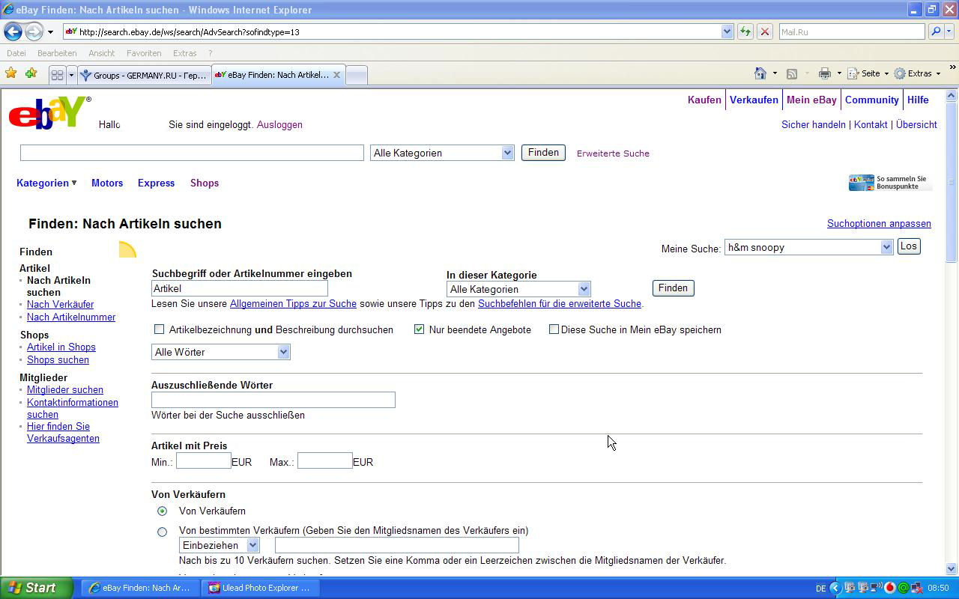Open the address bar history dropdown arrow

(x=727, y=31)
